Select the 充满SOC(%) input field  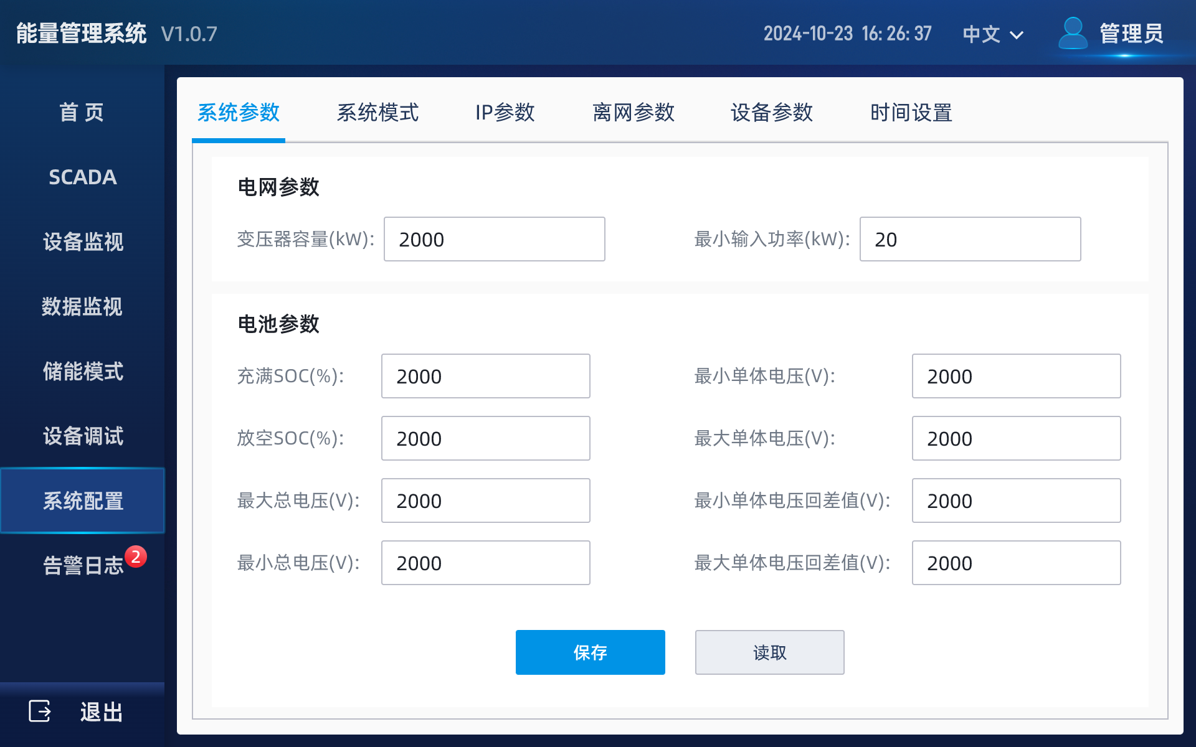pyautogui.click(x=485, y=376)
